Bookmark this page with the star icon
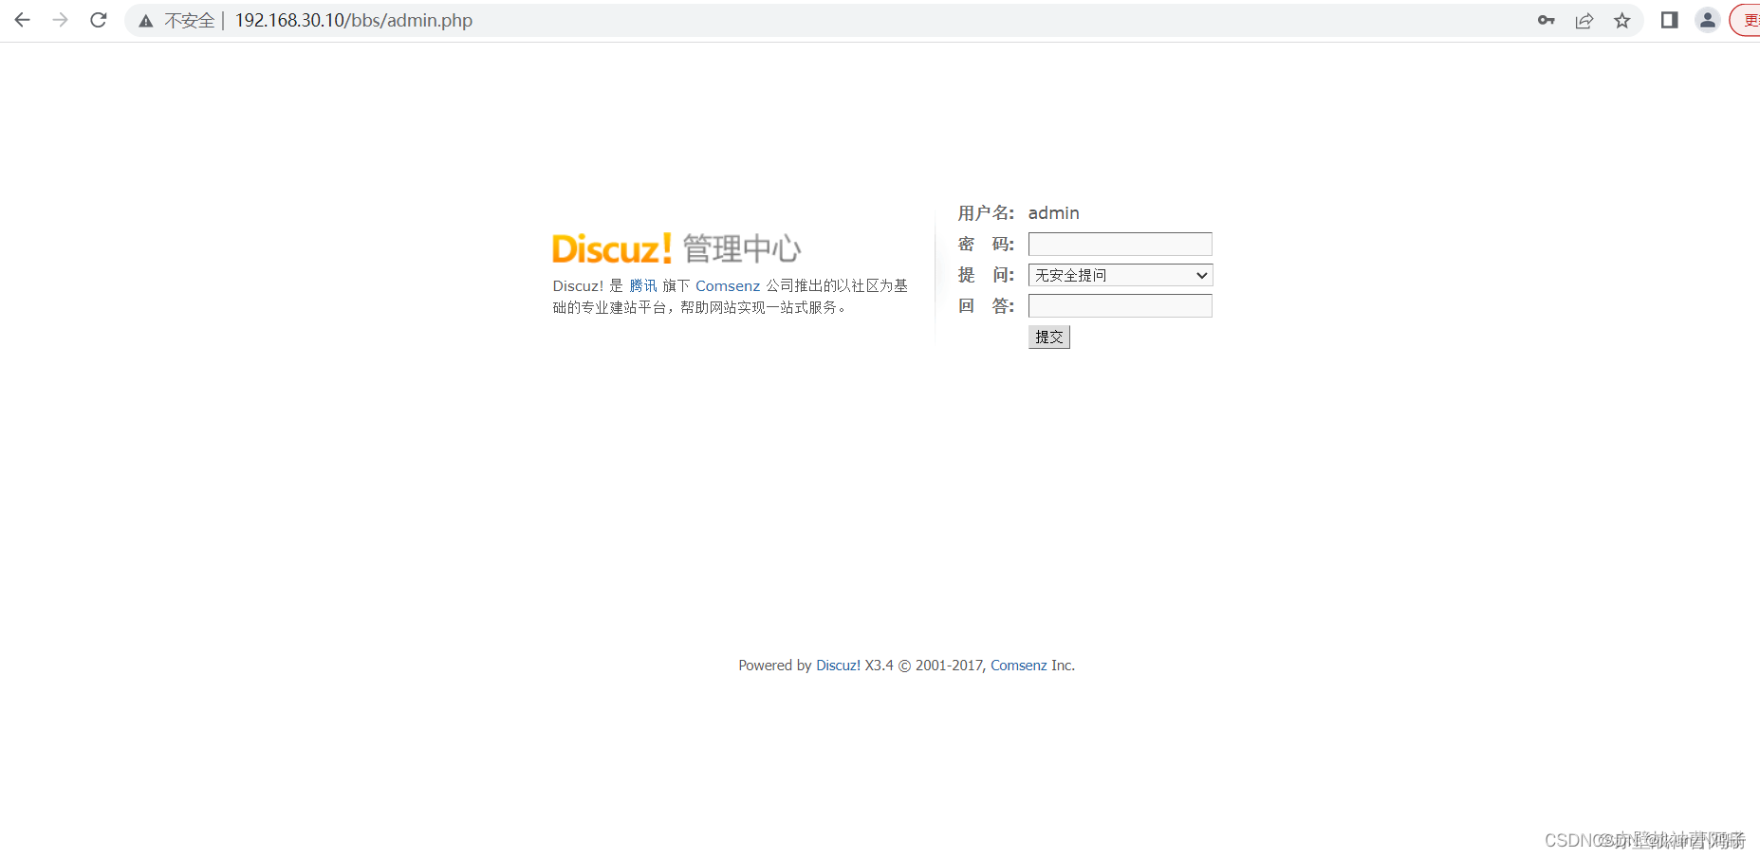Image resolution: width=1760 pixels, height=858 pixels. [1622, 20]
